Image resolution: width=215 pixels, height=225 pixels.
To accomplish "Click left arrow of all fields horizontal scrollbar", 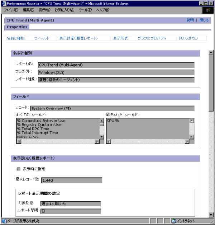I will (19, 142).
